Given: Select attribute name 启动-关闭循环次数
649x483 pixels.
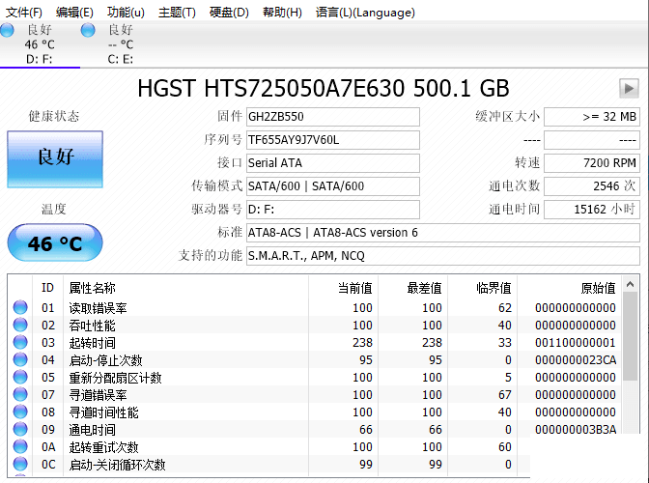Looking at the screenshot, I should tap(117, 465).
